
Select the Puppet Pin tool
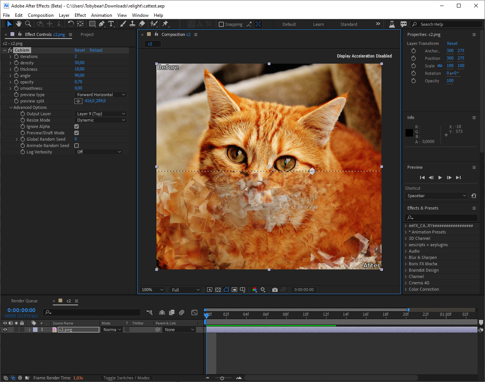coord(165,24)
